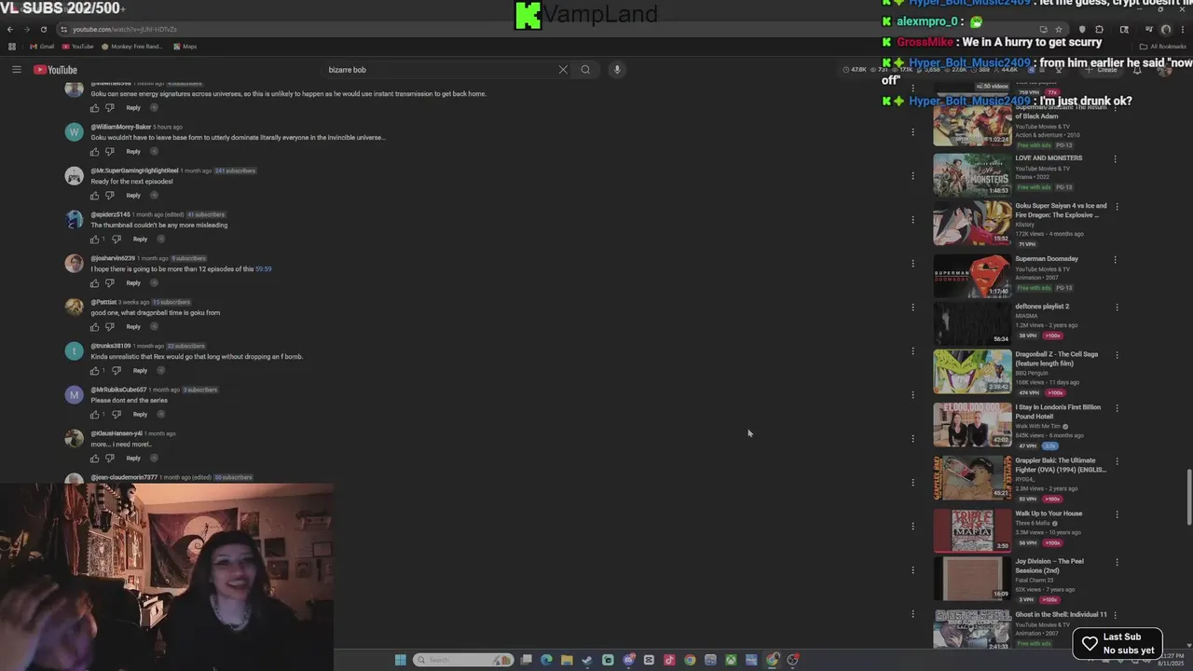This screenshot has height=671, width=1193.
Task: Open Maps bookmark
Action: coord(185,47)
